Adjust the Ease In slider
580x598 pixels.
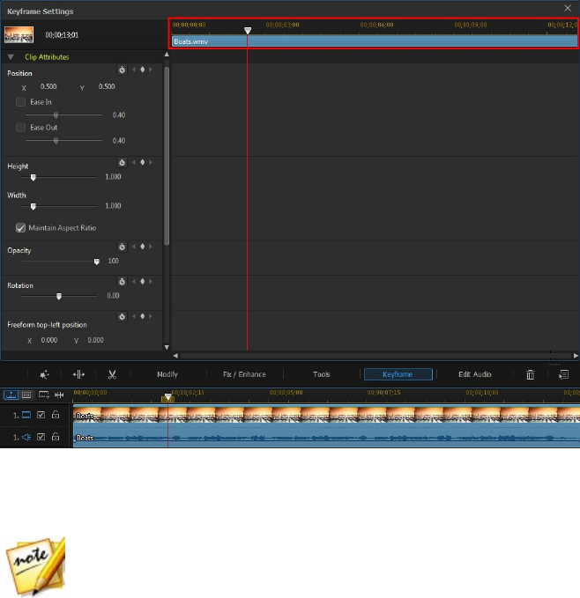pos(56,115)
